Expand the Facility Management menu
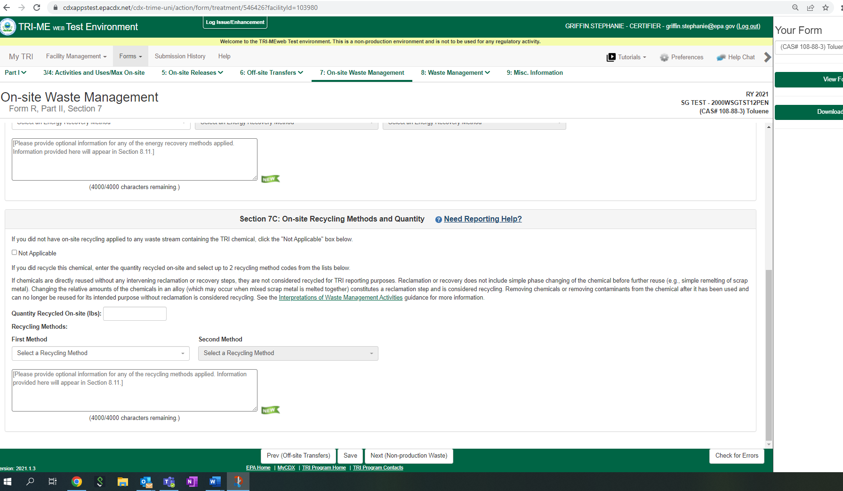The width and height of the screenshot is (843, 491). click(x=76, y=56)
